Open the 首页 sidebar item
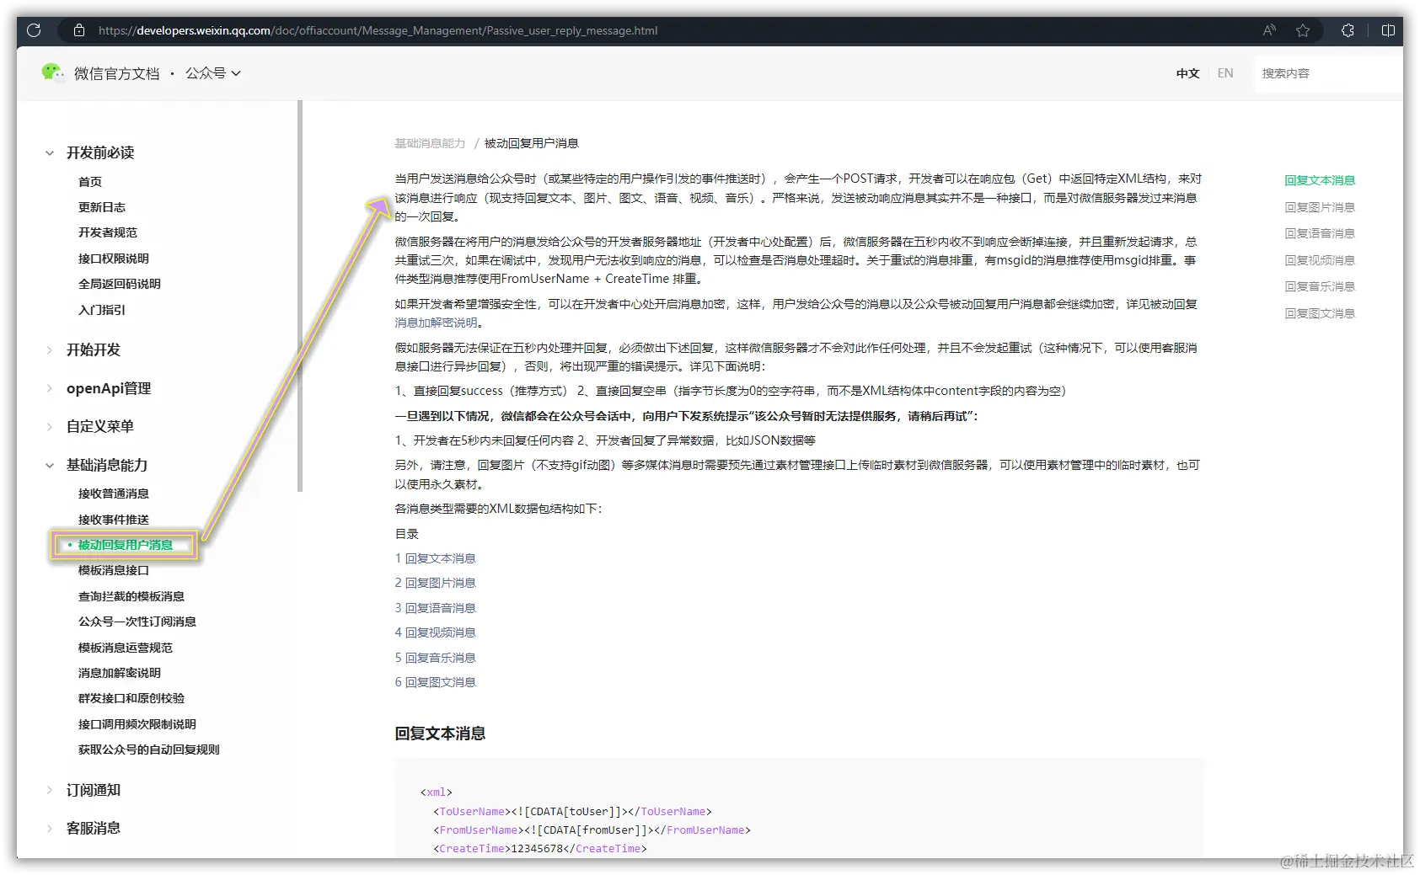 (x=90, y=182)
